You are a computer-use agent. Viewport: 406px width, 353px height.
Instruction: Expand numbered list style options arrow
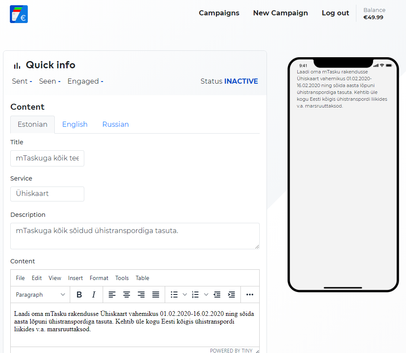[x=206, y=295]
